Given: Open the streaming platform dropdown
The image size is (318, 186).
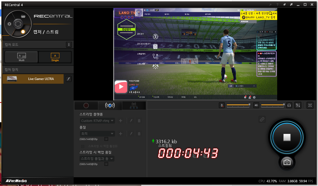Looking at the screenshot, I should pos(98,121).
